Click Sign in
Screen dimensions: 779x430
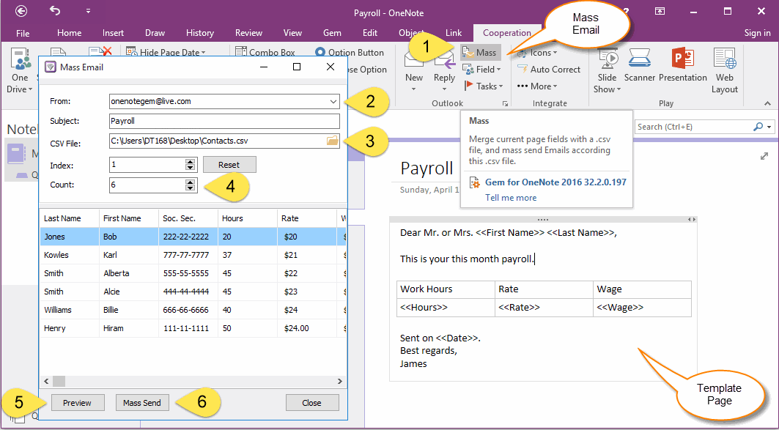(758, 33)
